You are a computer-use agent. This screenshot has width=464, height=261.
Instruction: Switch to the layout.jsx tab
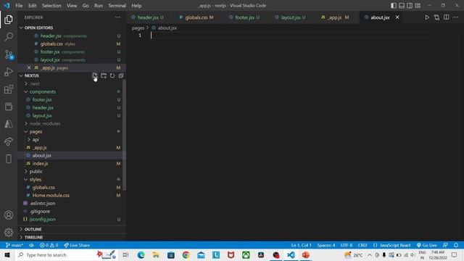click(290, 17)
